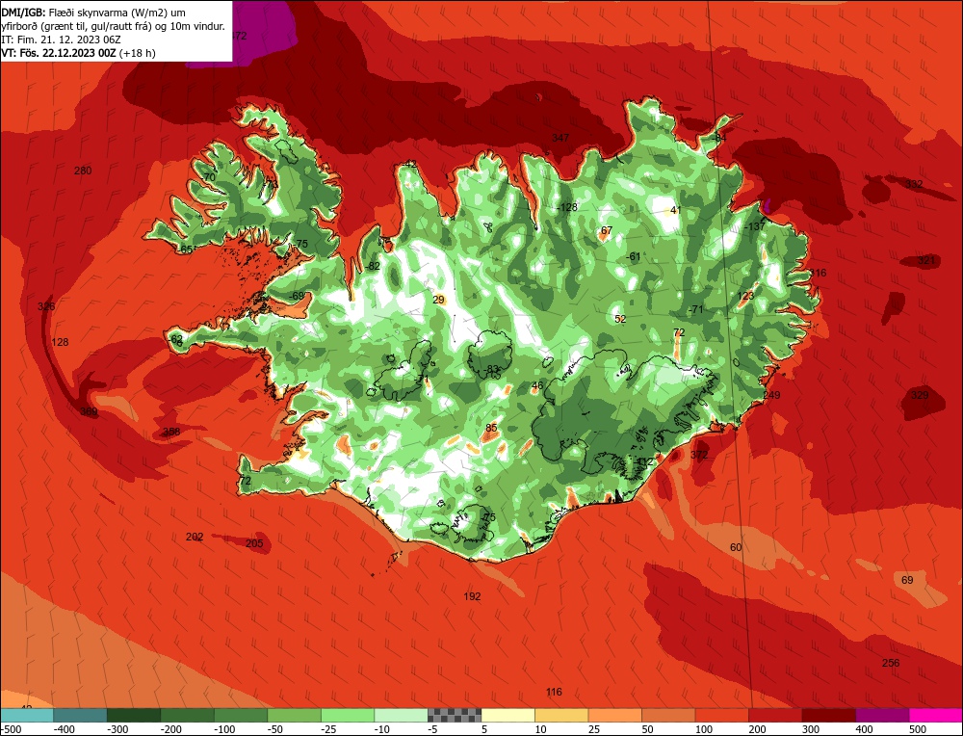The height and width of the screenshot is (736, 963).
Task: Click the map value 326 in the western sea
Action: 46,306
